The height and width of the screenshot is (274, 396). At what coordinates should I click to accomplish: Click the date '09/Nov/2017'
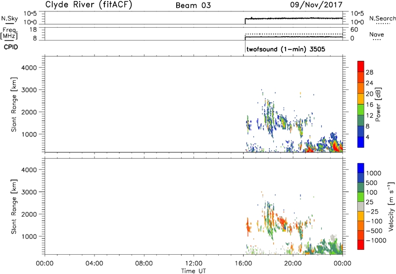click(x=316, y=5)
